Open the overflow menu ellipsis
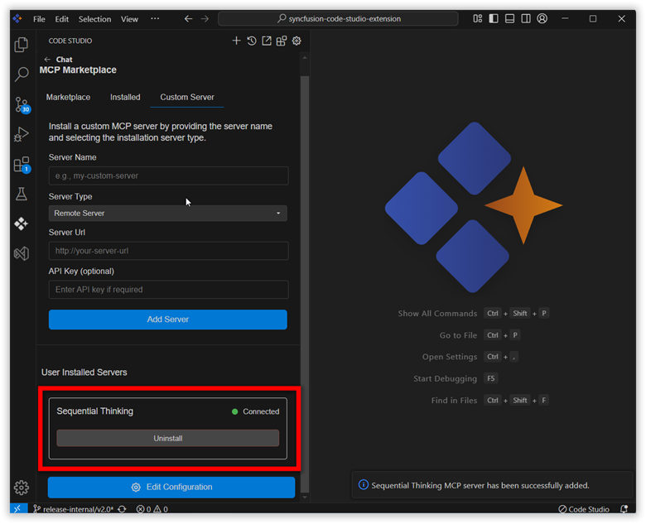646x524 pixels. (x=155, y=18)
